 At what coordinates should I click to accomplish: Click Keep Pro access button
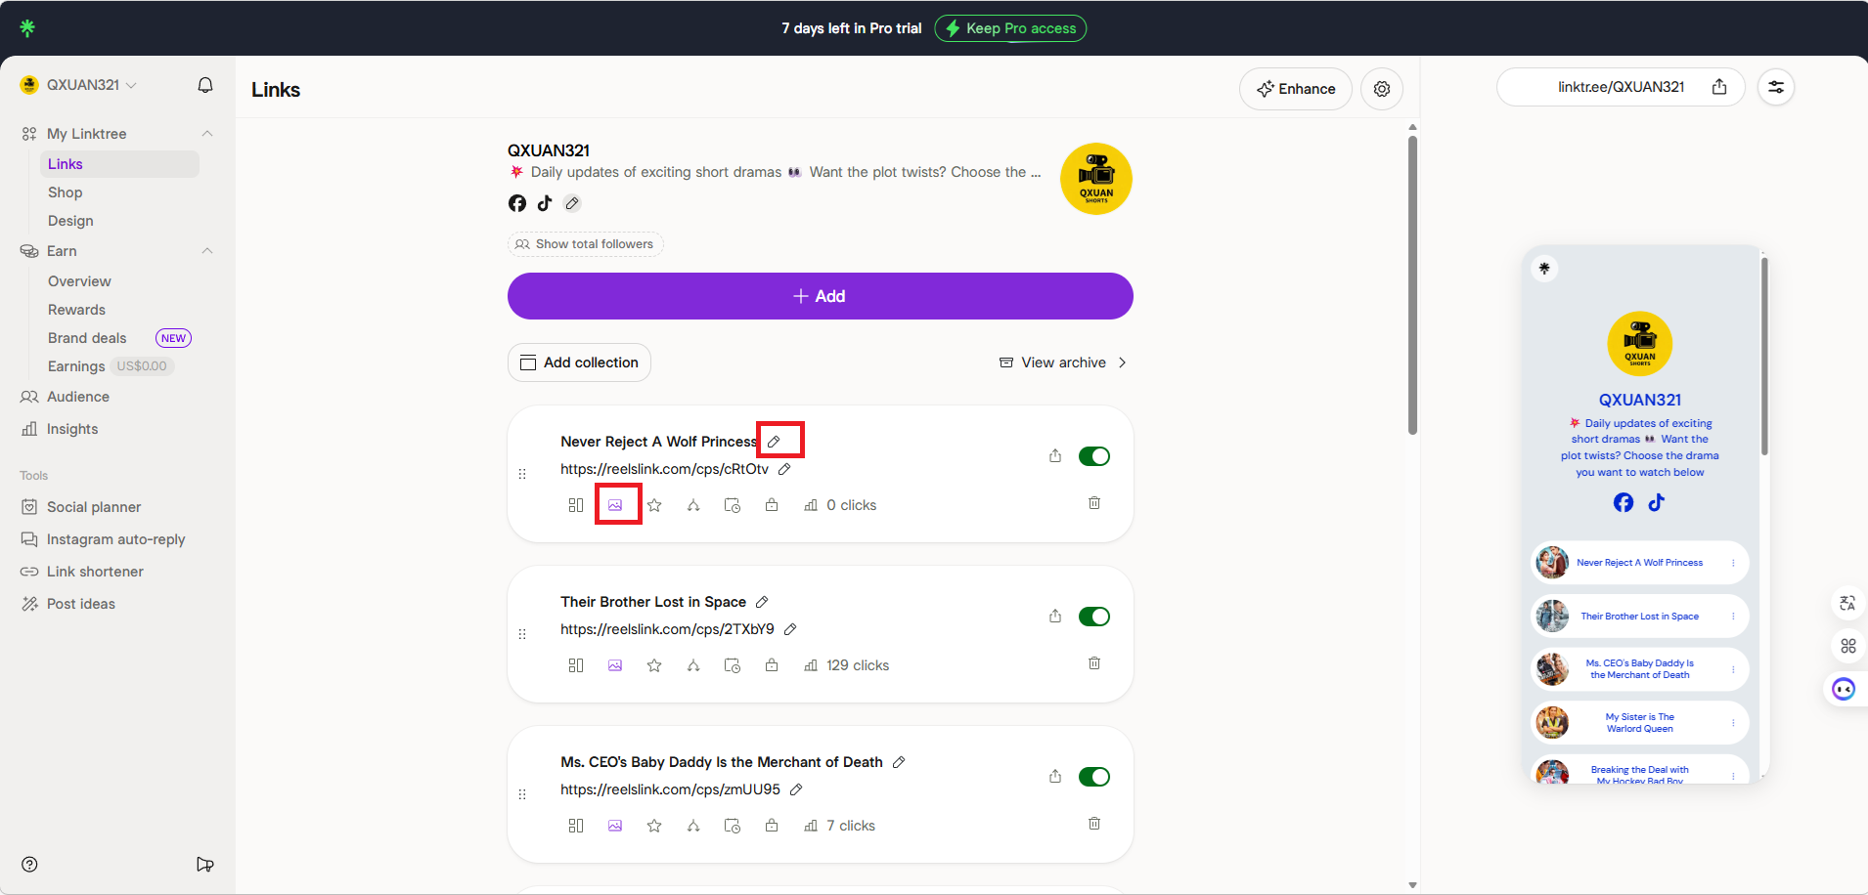pos(1010,28)
